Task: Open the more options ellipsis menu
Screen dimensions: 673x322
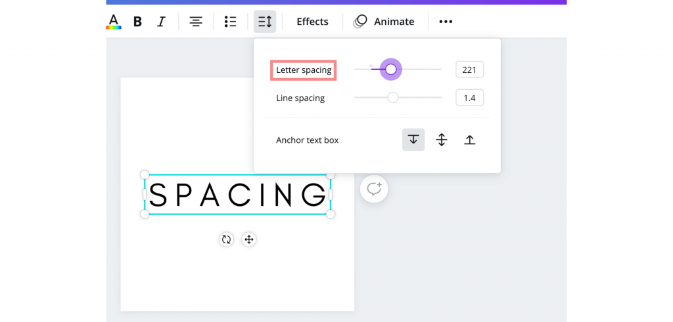Action: [446, 22]
